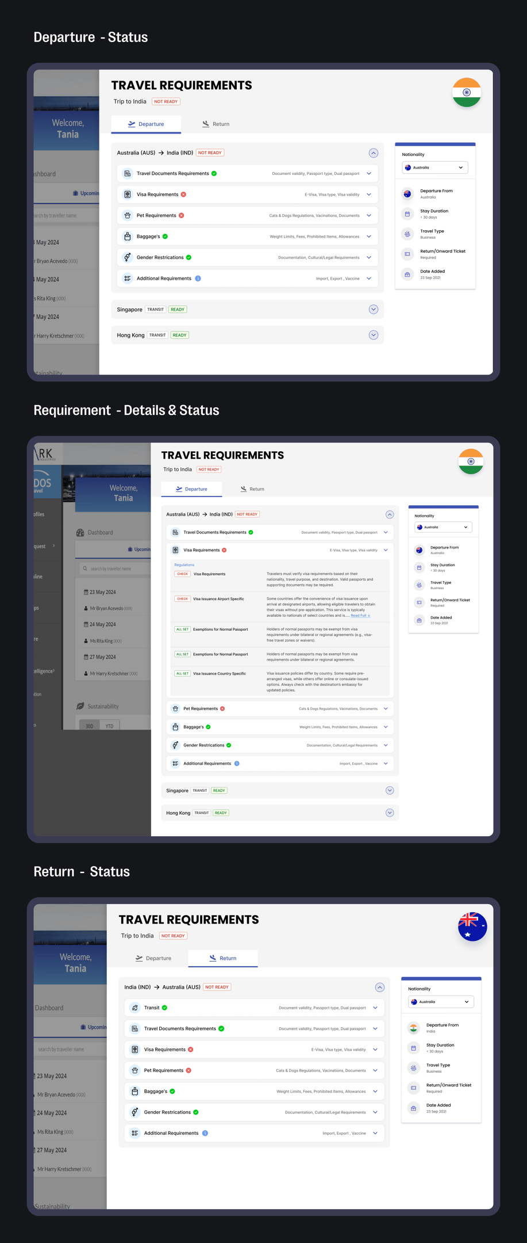Click Baggage's luggage icon in Departure Status panel

128,237
